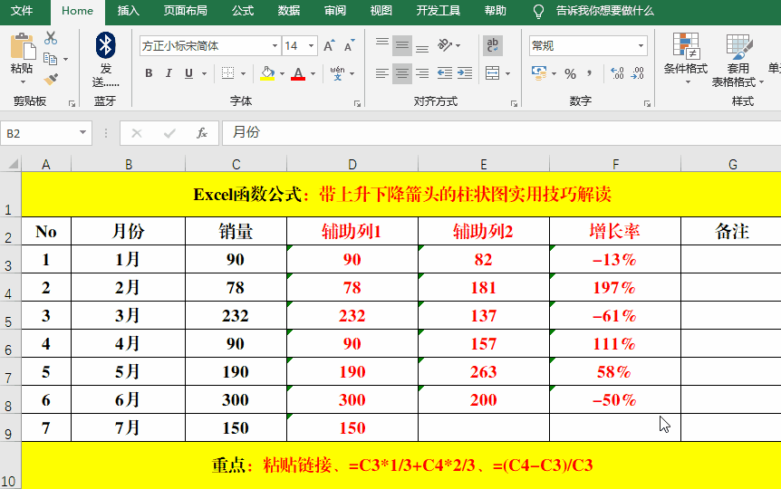The height and width of the screenshot is (489, 781).
Task: Toggle wrap text button
Action: 493,45
